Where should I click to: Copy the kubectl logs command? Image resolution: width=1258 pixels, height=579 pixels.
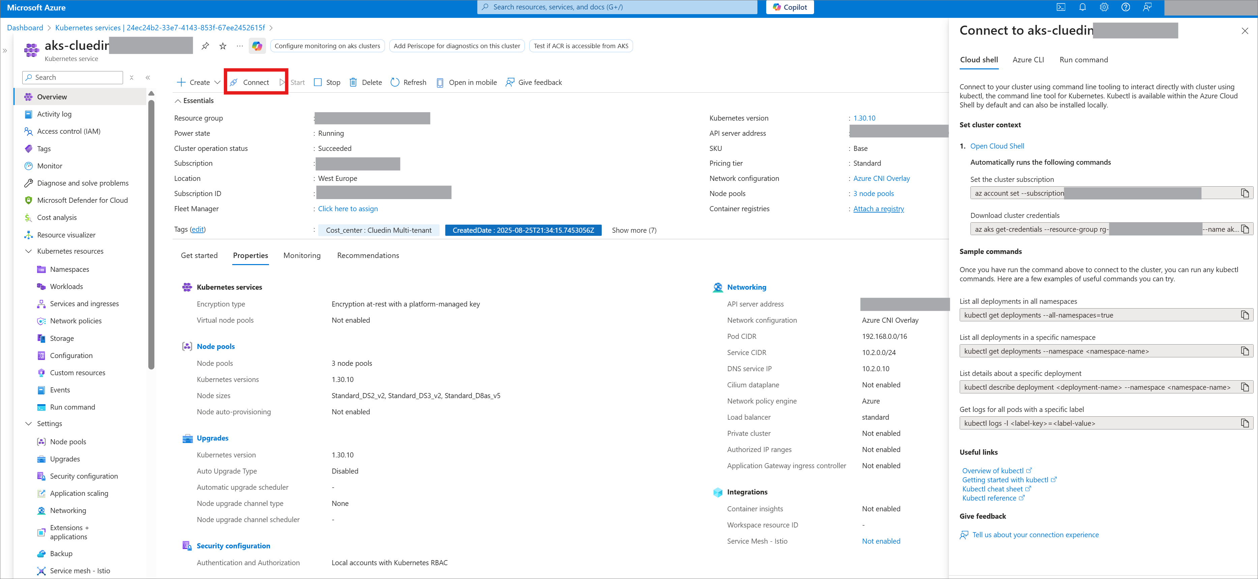1244,423
